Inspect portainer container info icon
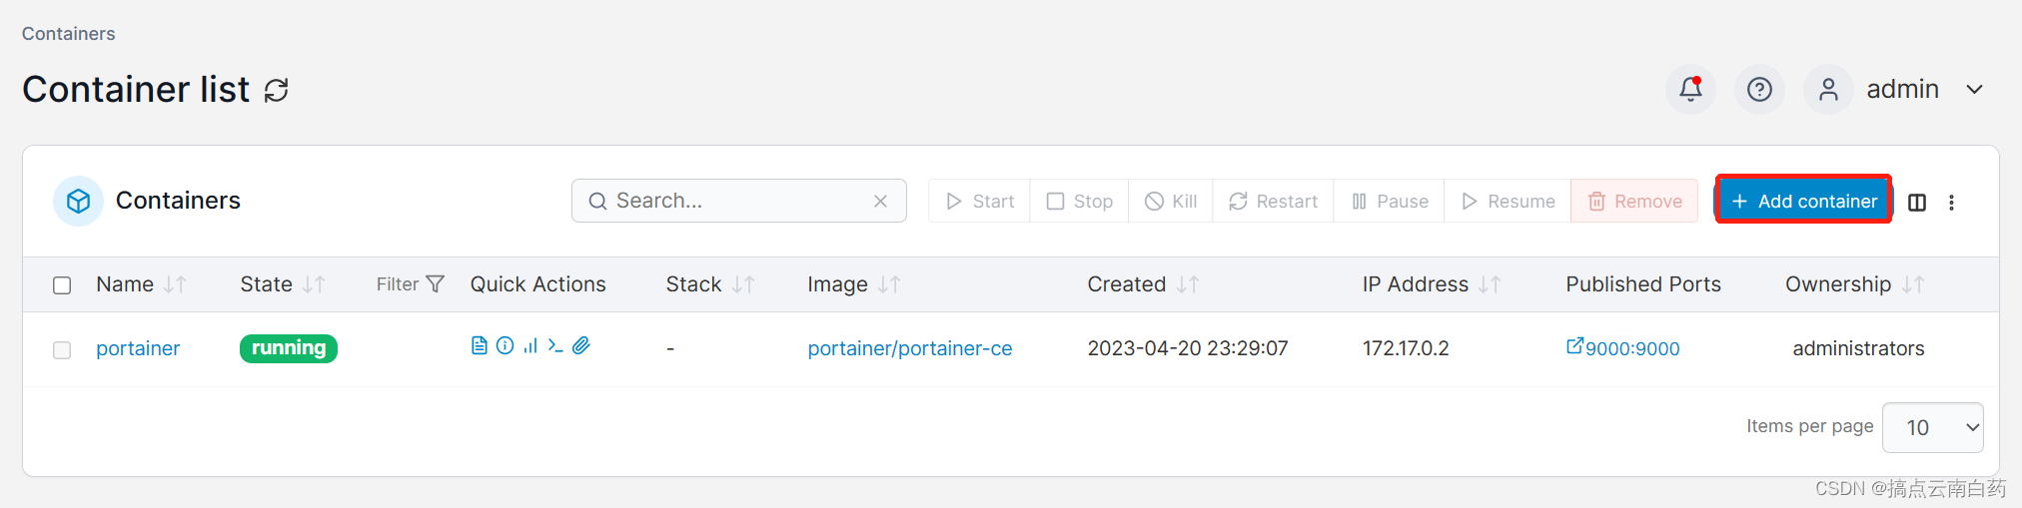The image size is (2022, 508). [505, 345]
